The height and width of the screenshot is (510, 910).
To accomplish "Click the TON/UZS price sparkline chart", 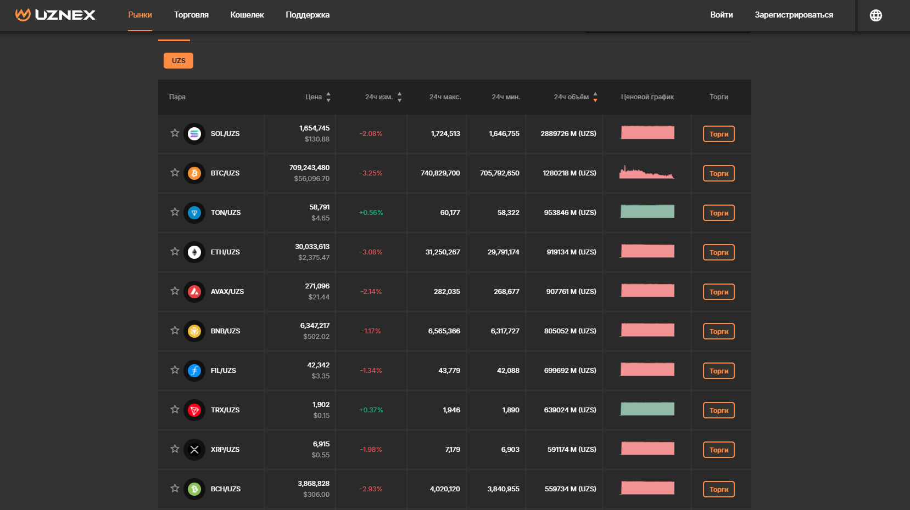I will [647, 211].
